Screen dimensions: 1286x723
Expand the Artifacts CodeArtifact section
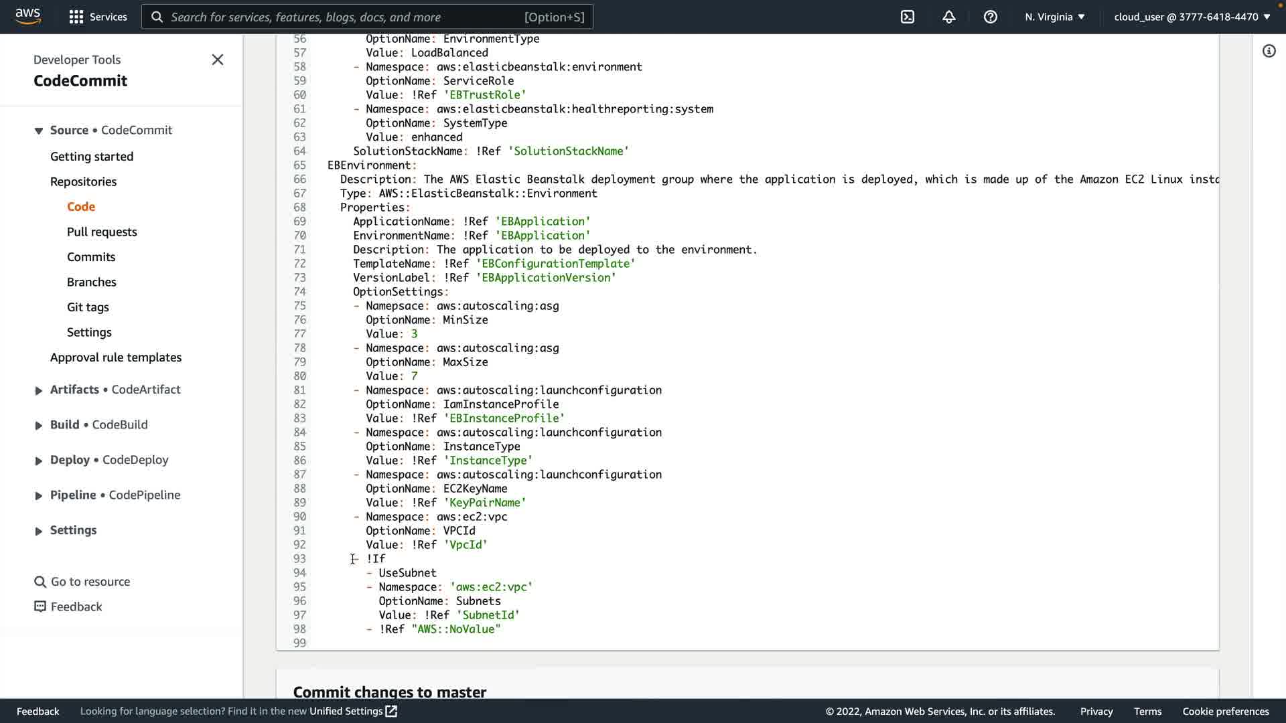39,390
